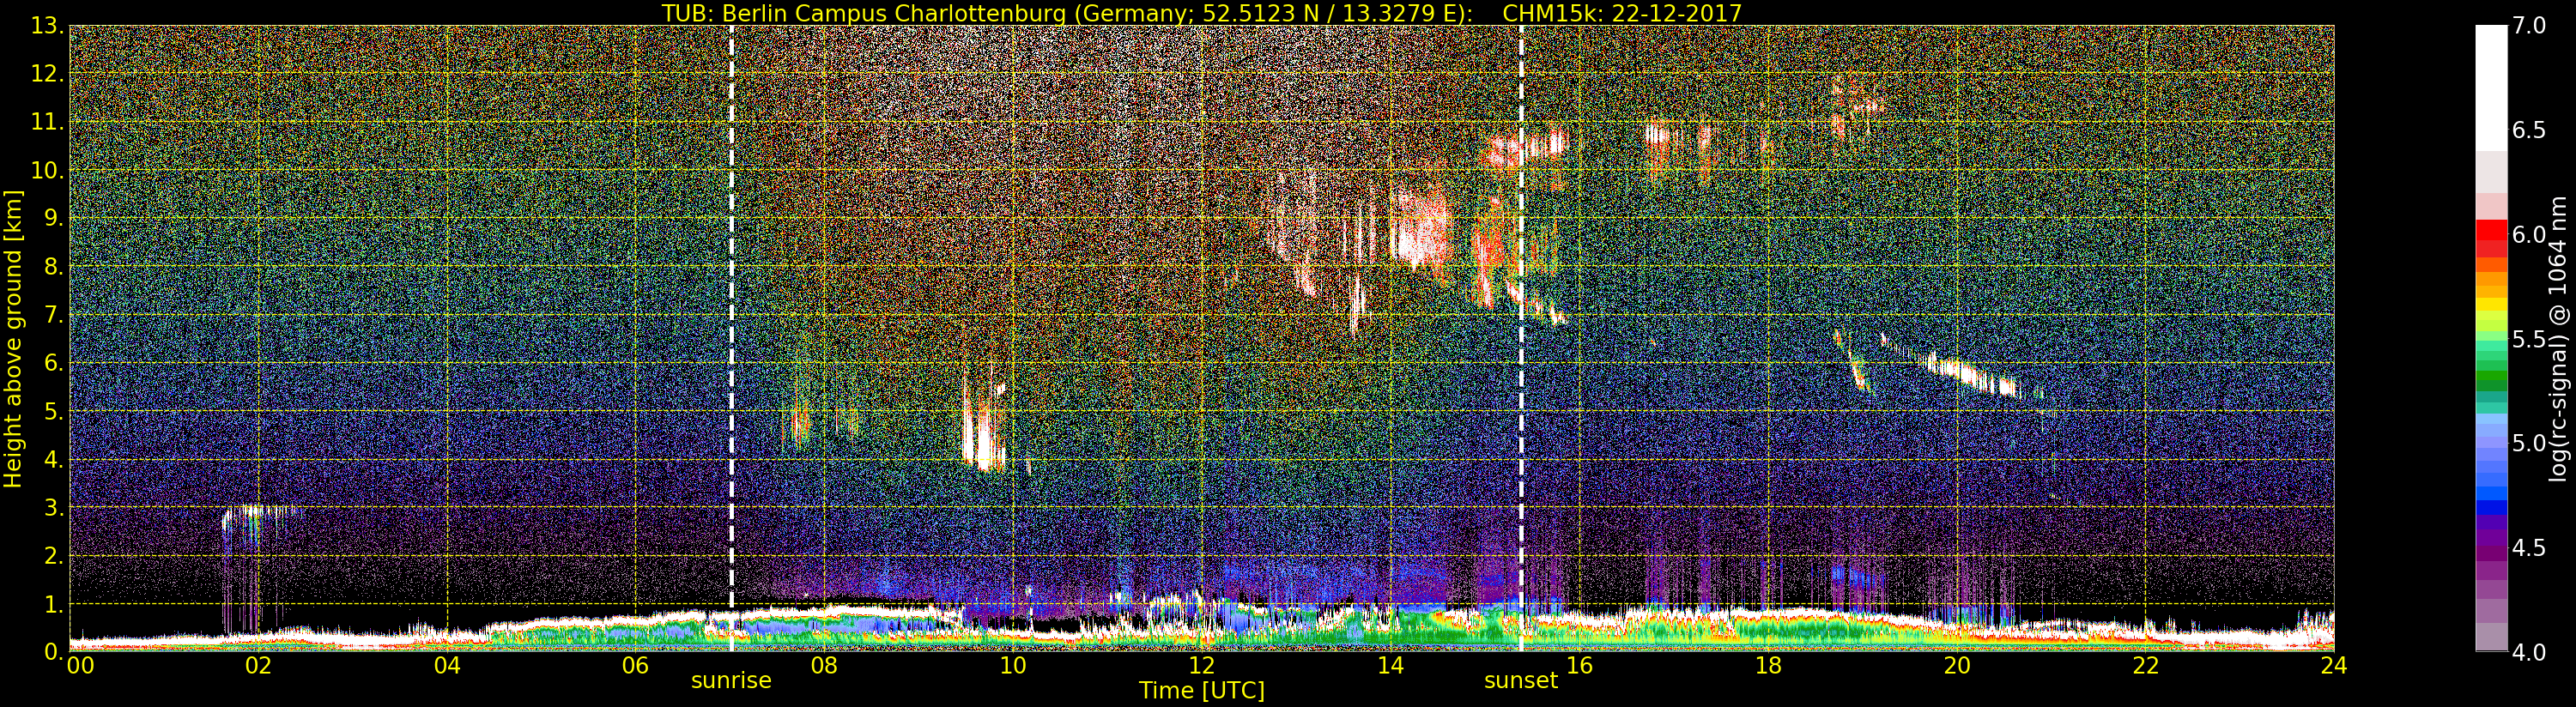
Task: Click the colorbar tick value '6.5'
Action: point(2529,130)
